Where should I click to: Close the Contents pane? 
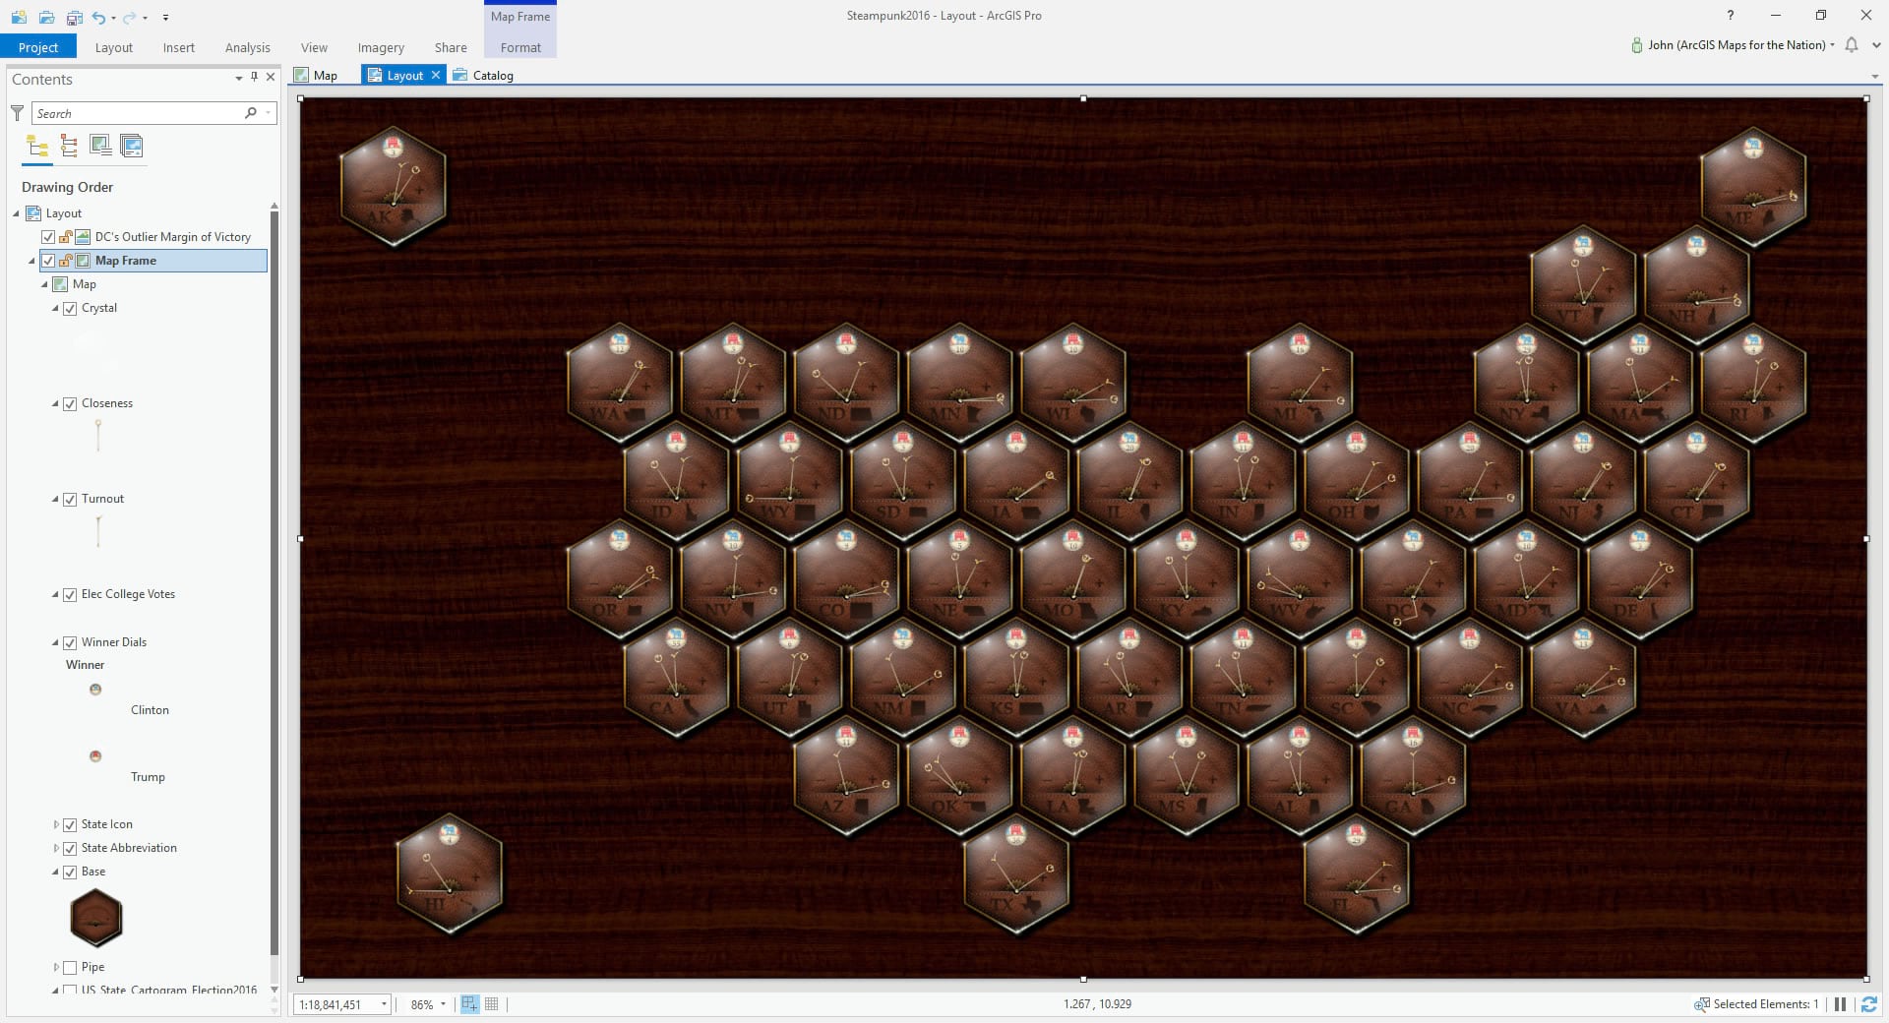(x=271, y=77)
